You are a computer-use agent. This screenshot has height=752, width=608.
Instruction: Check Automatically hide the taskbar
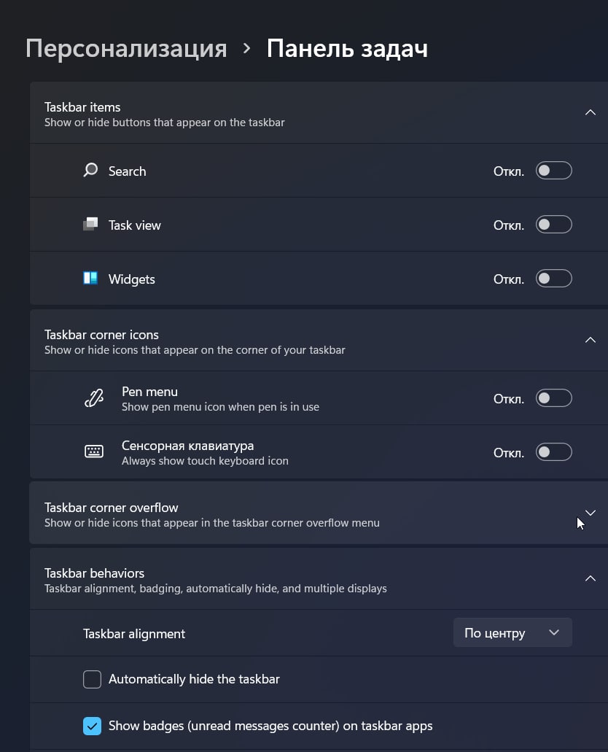click(x=92, y=679)
